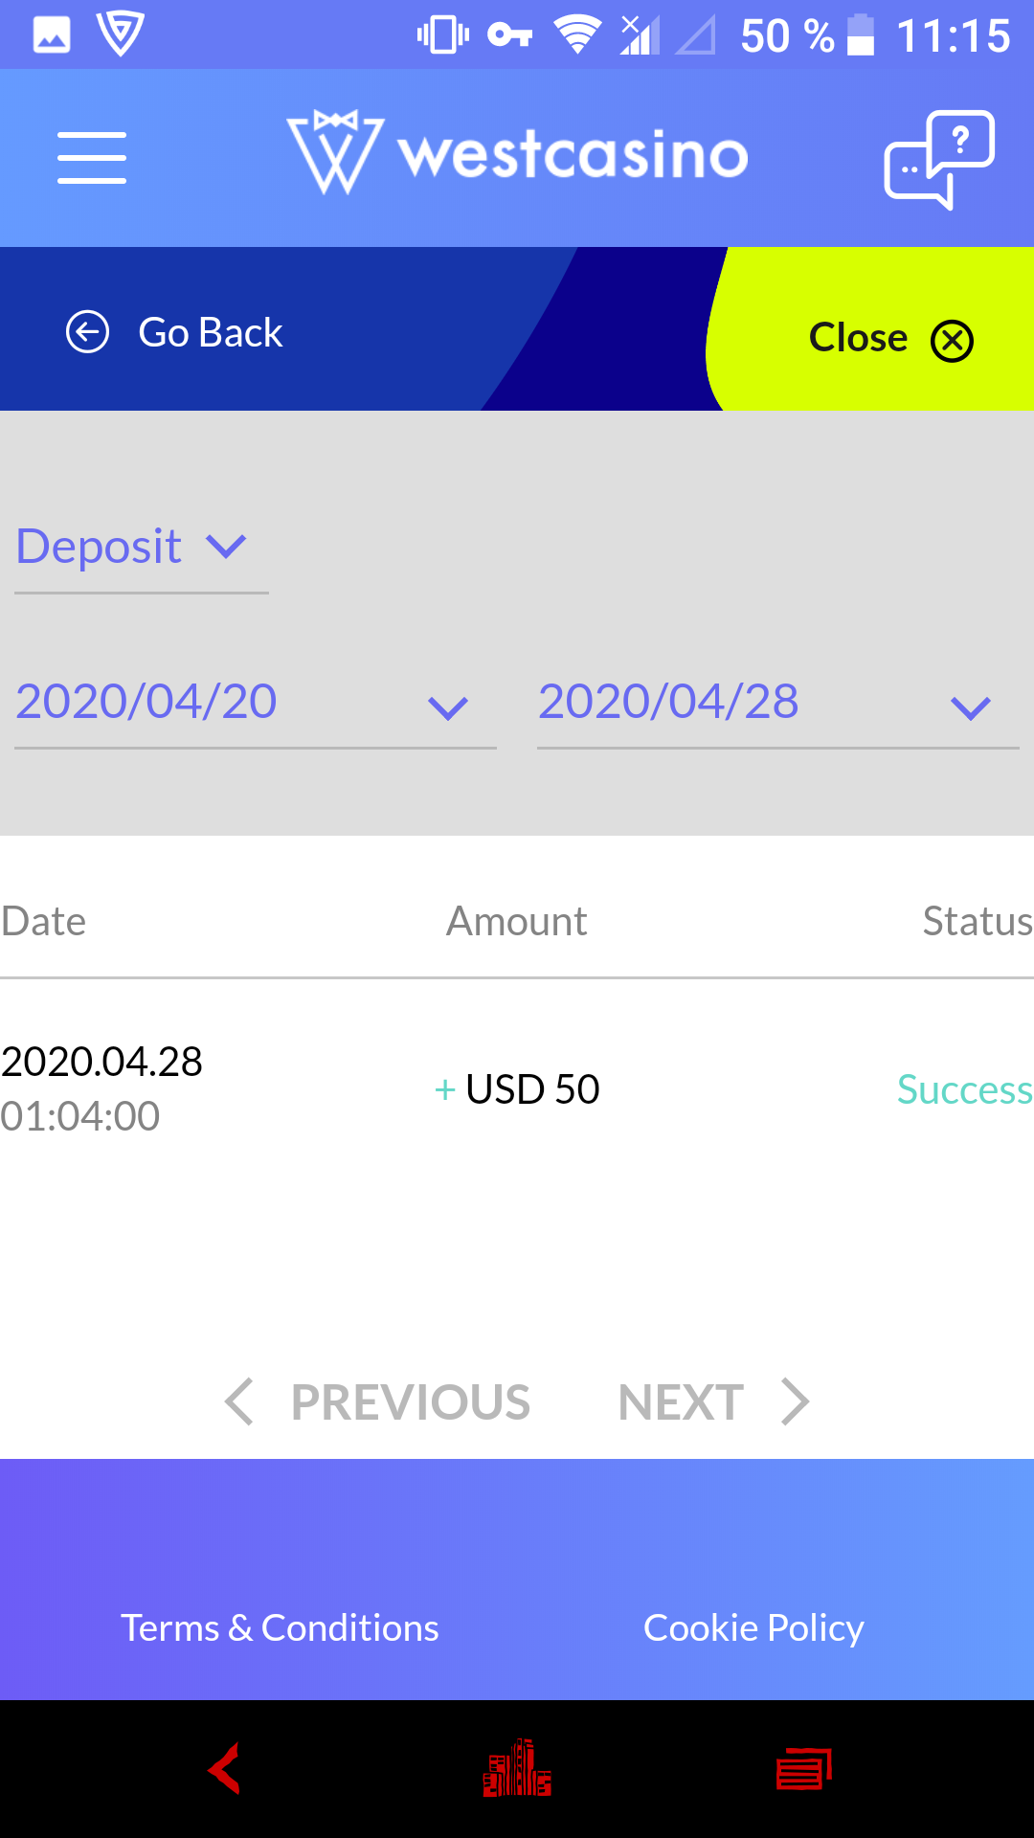The width and height of the screenshot is (1034, 1838).
Task: Open the end date 2020/04/28 picker
Action: pos(777,704)
